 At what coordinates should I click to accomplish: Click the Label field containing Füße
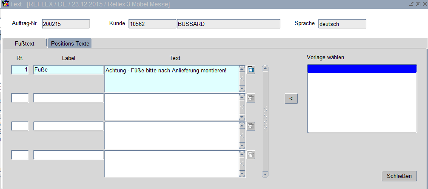point(68,70)
